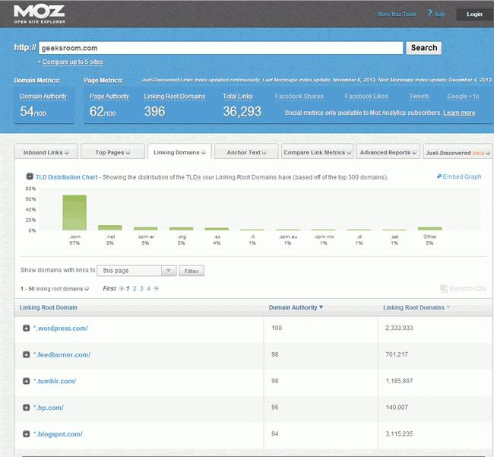This screenshot has width=494, height=457.
Task: Open the Anchor Text tab
Action: 246,153
